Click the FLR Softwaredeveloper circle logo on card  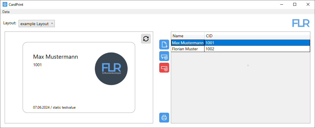[x=111, y=69]
